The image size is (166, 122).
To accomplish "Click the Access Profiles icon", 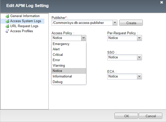I will (7, 31).
